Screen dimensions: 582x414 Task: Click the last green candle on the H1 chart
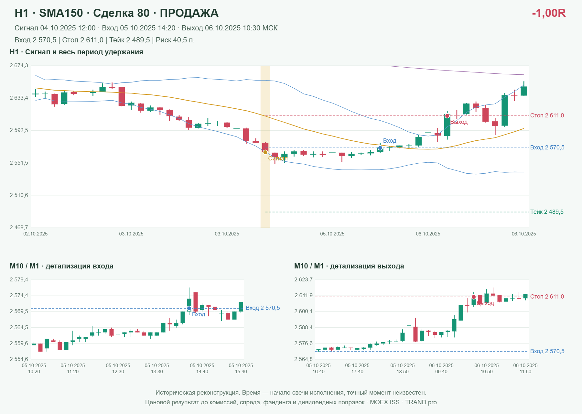pyautogui.click(x=524, y=91)
